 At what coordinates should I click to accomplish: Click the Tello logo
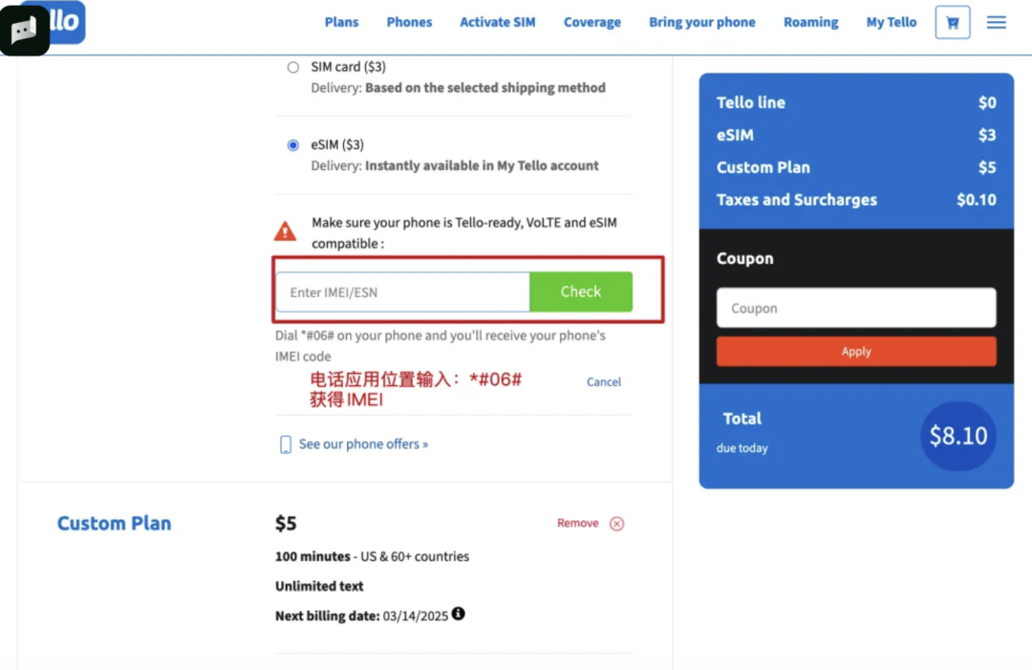tap(67, 22)
